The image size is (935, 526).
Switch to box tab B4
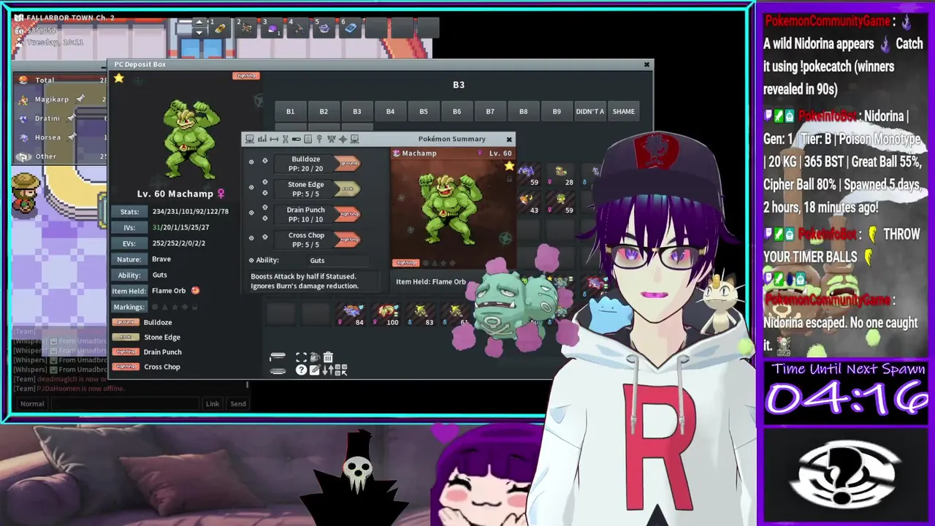[x=390, y=111]
